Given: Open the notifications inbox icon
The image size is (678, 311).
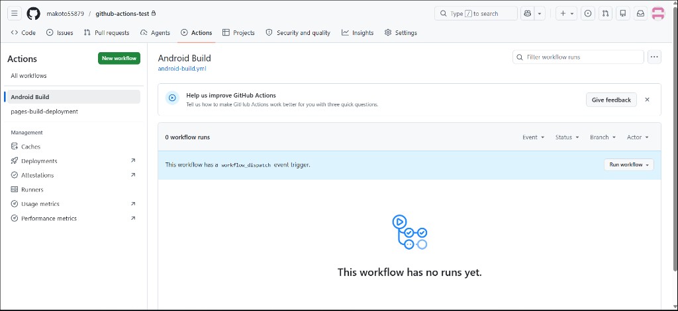Looking at the screenshot, I should tap(640, 14).
